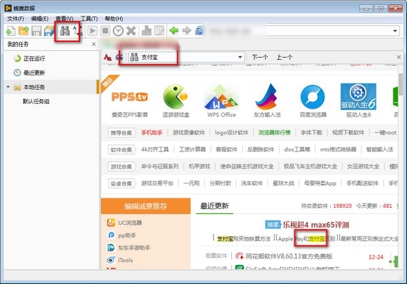Screen dimensions: 407x284
Task: Click the 手机助手 link
Action: (x=152, y=132)
